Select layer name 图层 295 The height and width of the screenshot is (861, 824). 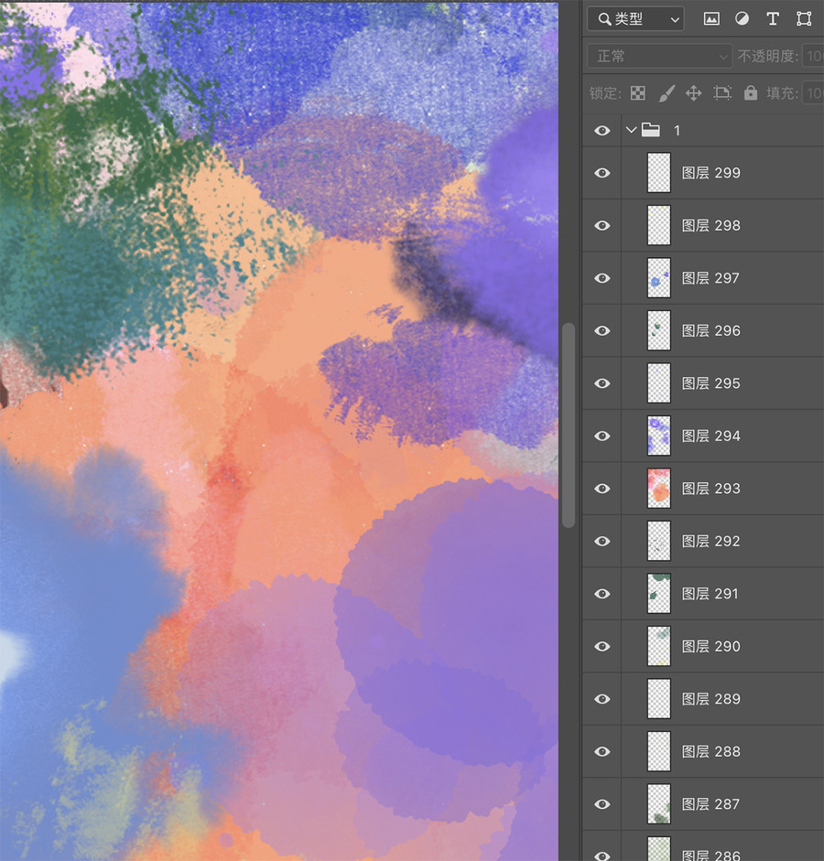(710, 383)
